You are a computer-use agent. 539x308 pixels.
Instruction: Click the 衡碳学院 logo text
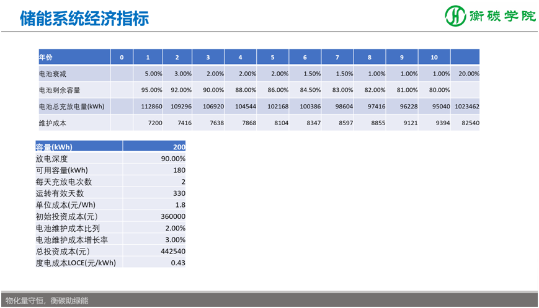click(501, 17)
